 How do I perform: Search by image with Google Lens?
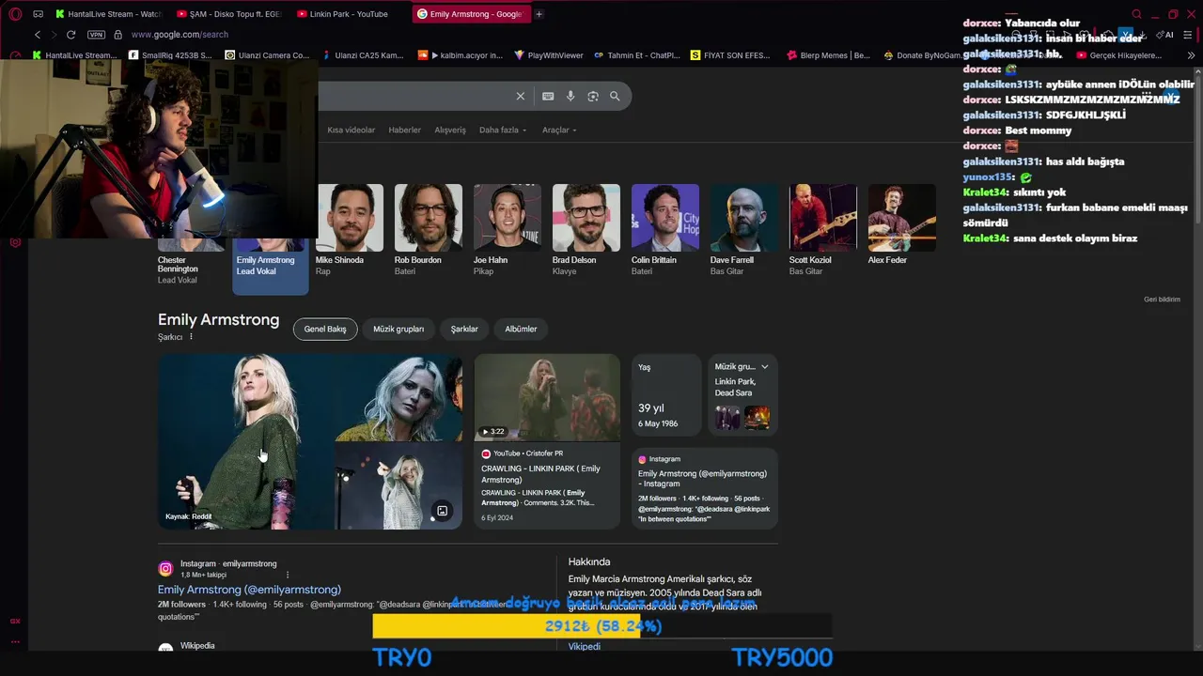pos(593,96)
